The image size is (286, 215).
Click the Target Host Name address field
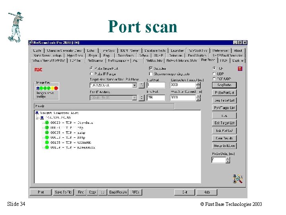coord(111,85)
